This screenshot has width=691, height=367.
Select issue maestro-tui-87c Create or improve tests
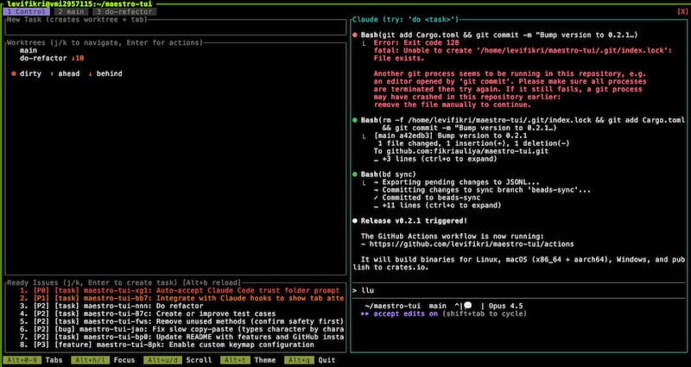(x=148, y=313)
